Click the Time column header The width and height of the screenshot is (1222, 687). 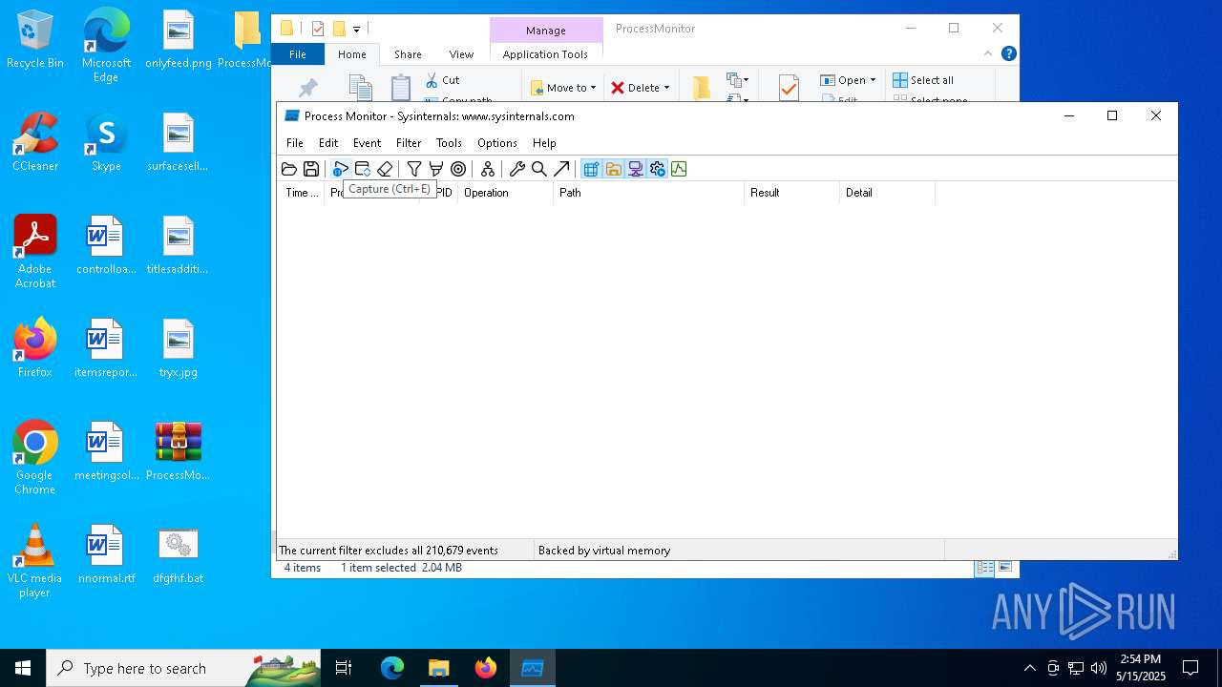tap(302, 193)
